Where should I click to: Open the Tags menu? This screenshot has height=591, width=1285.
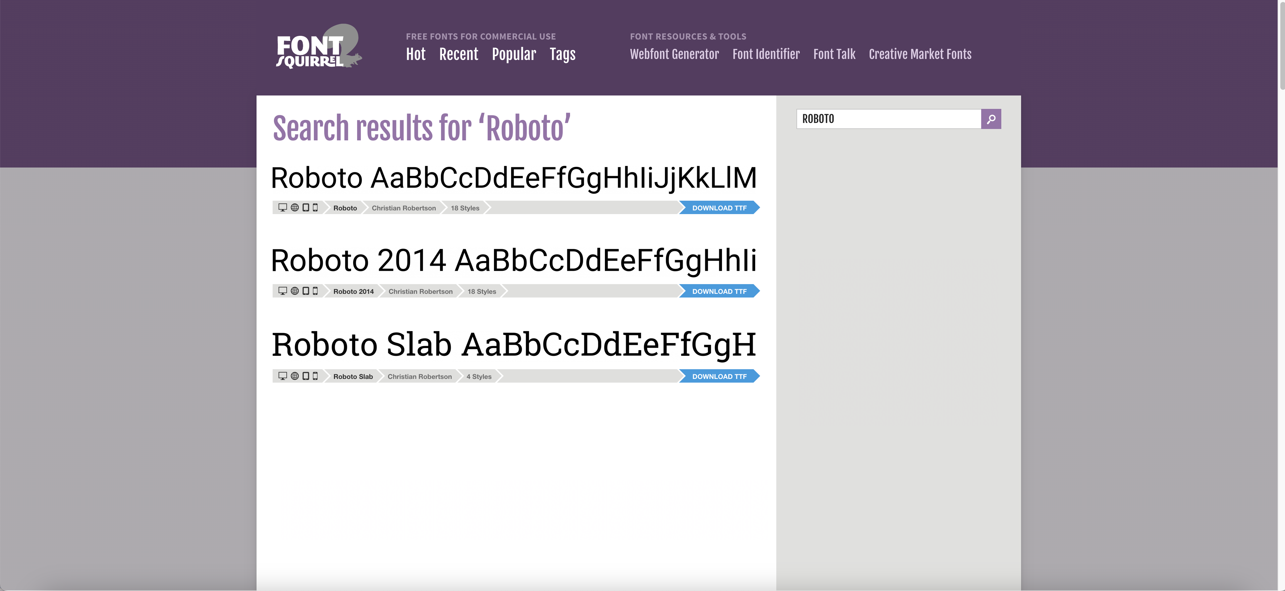pos(563,54)
